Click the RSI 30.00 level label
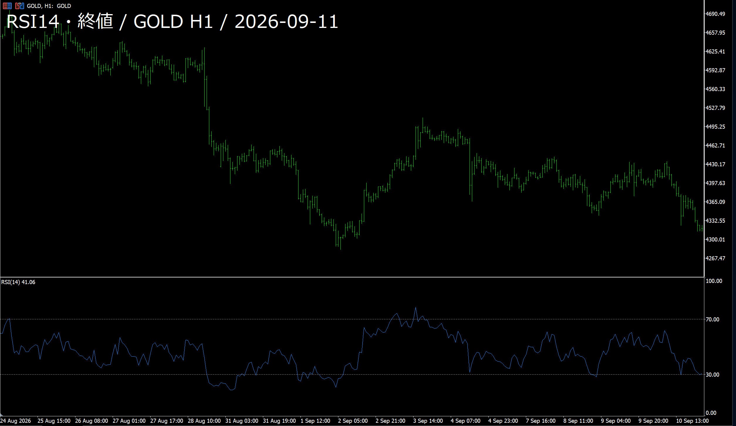 coord(713,375)
